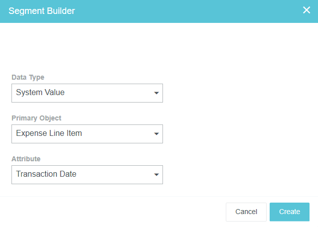Image resolution: width=318 pixels, height=227 pixels.
Task: Click the Data Type field label
Action: 28,78
